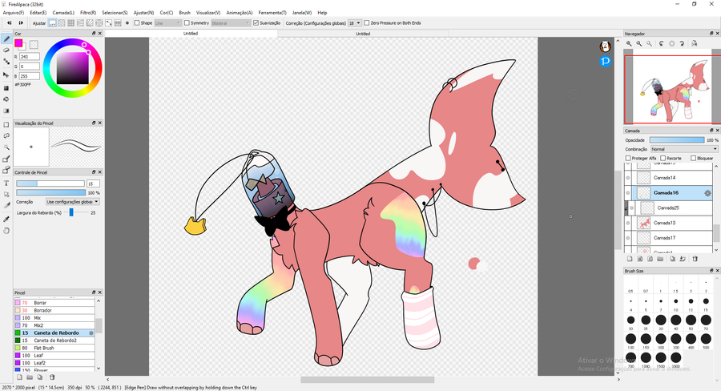
Task: Open the Camada menu
Action: (x=63, y=13)
